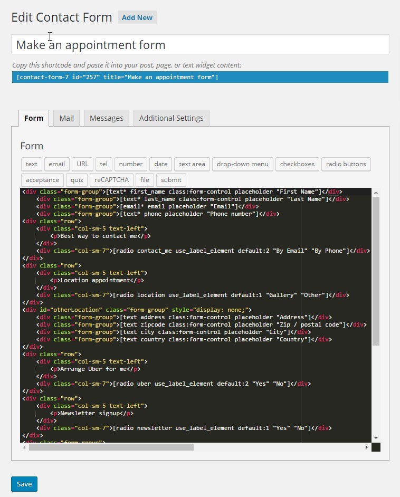Insert a radio buttons tag
400x497 pixels.
346,164
